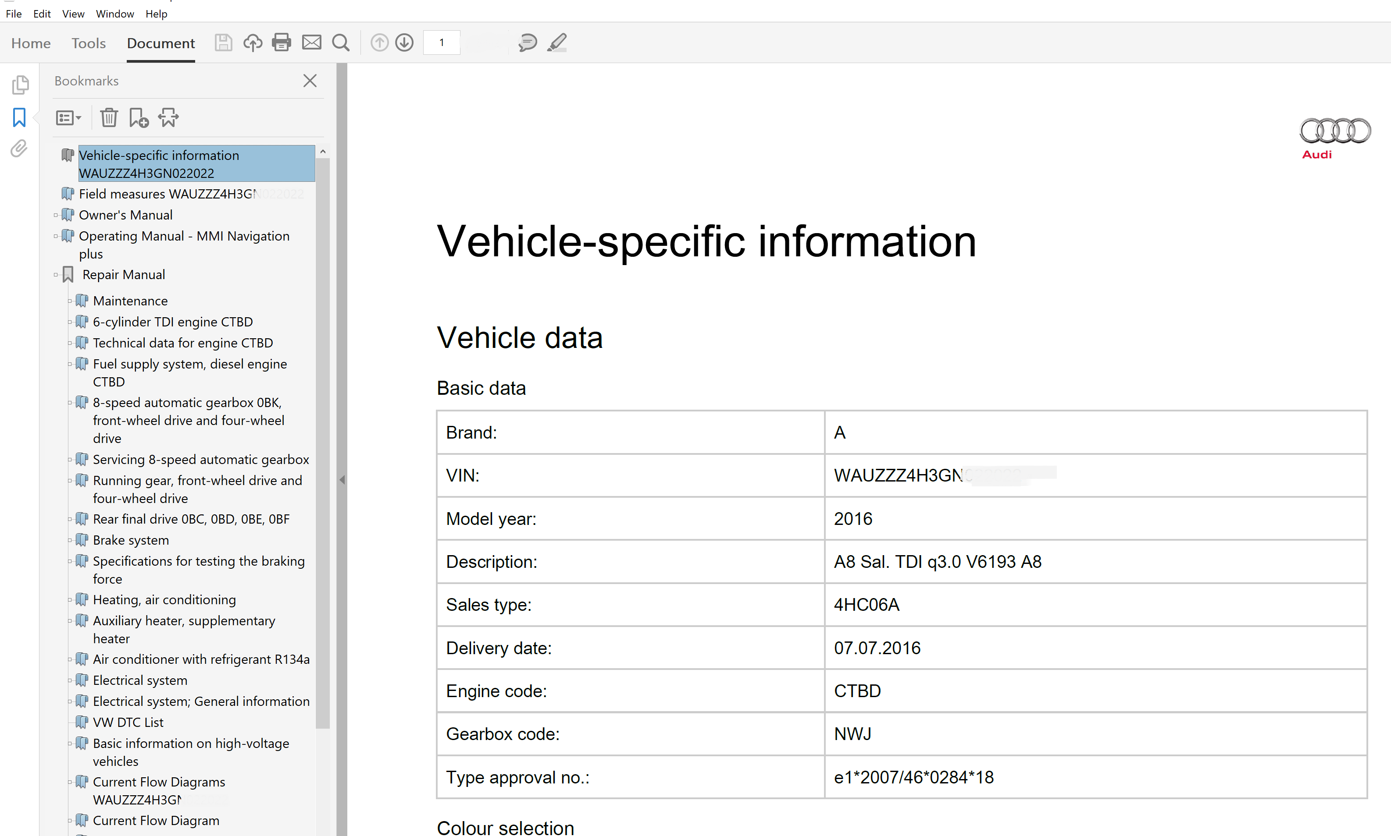Open the Attachments panel

pyautogui.click(x=18, y=148)
